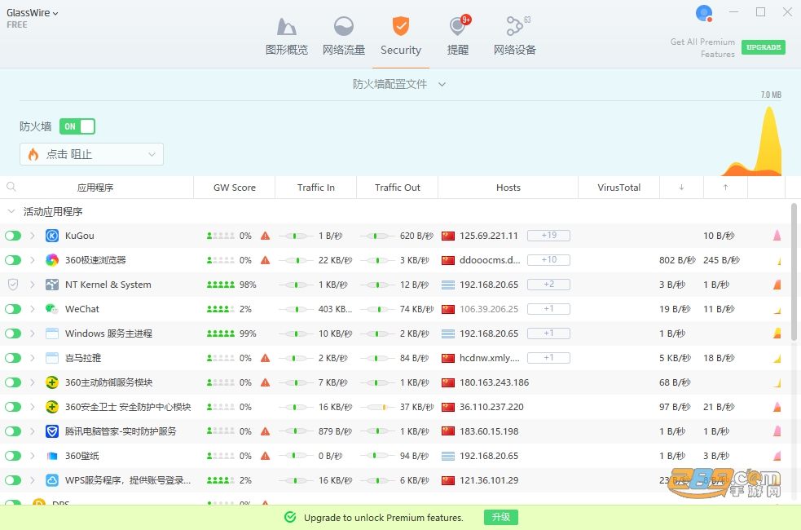Click the Windows 服务主进程 icon
The width and height of the screenshot is (801, 530).
52,333
